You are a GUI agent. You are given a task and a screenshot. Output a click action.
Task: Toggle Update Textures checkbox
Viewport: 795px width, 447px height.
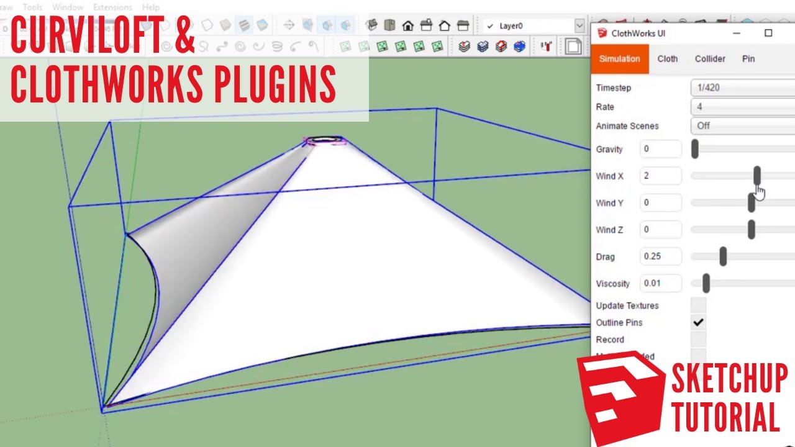tap(698, 305)
